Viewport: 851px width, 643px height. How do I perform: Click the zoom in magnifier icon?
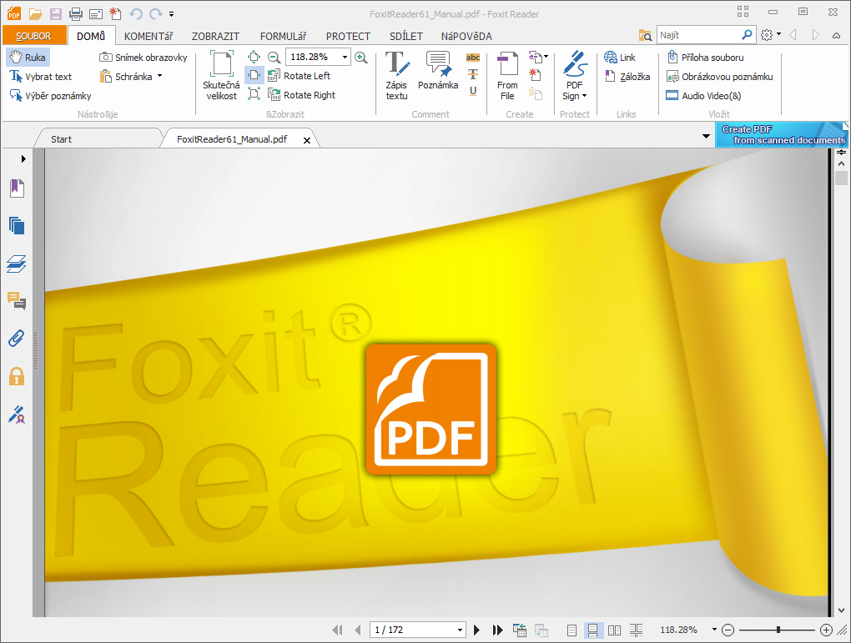[x=361, y=57]
